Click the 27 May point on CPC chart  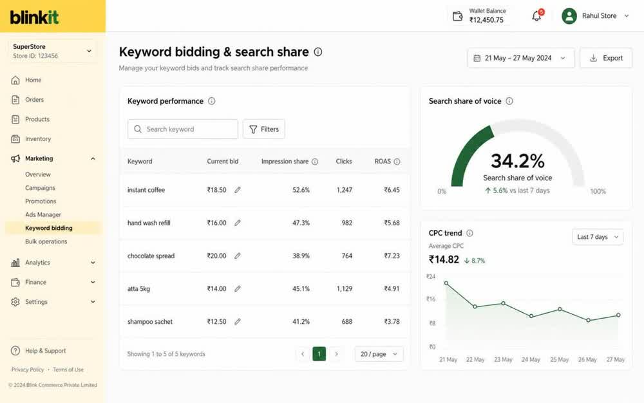pos(618,315)
